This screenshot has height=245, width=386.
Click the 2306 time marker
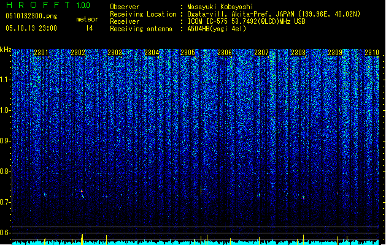pos(225,53)
